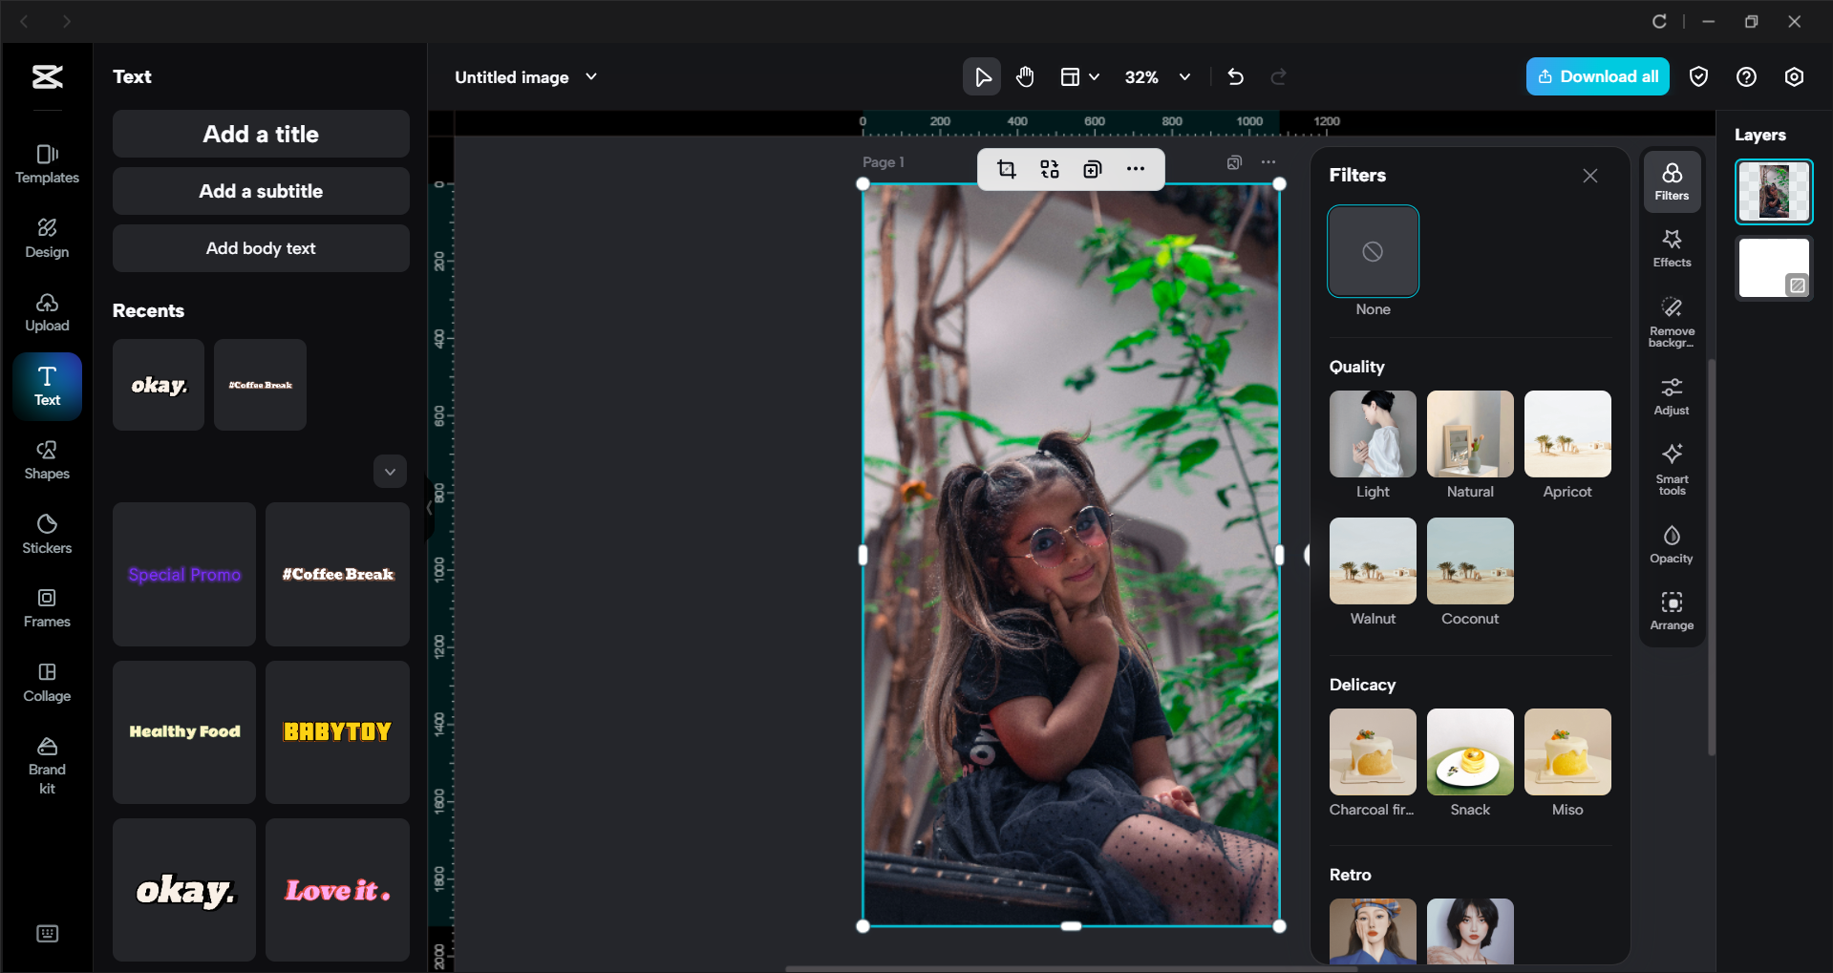Image resolution: width=1833 pixels, height=973 pixels.
Task: Select the None filter option
Action: (x=1373, y=251)
